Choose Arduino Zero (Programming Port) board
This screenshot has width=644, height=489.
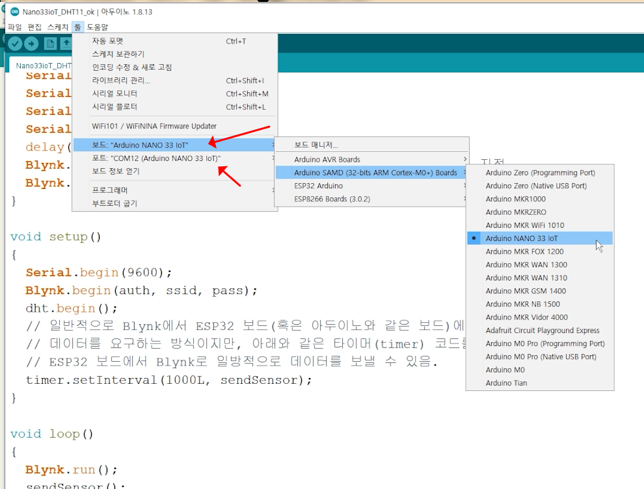540,173
